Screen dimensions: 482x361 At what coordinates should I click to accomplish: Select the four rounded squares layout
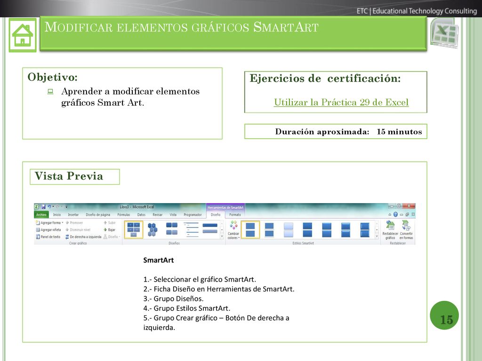[171, 229]
